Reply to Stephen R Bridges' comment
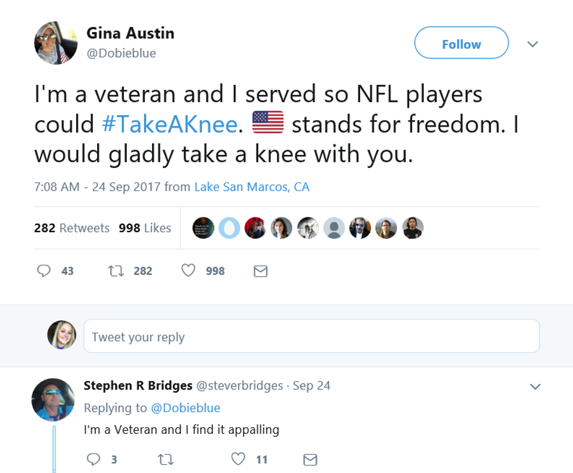 click(94, 460)
